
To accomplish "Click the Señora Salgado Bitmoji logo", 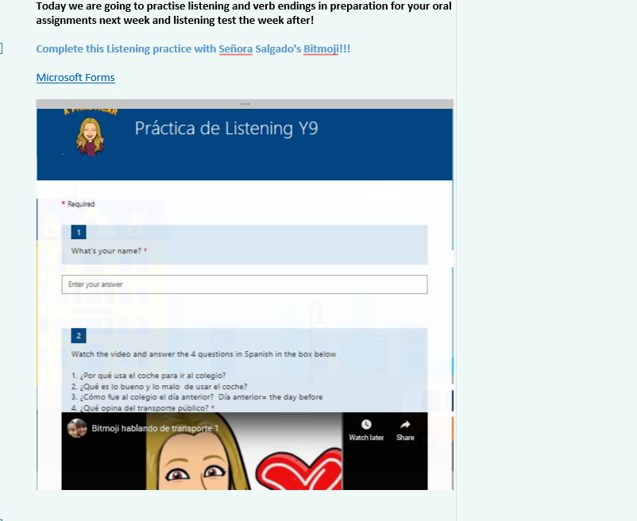I will coord(91,133).
